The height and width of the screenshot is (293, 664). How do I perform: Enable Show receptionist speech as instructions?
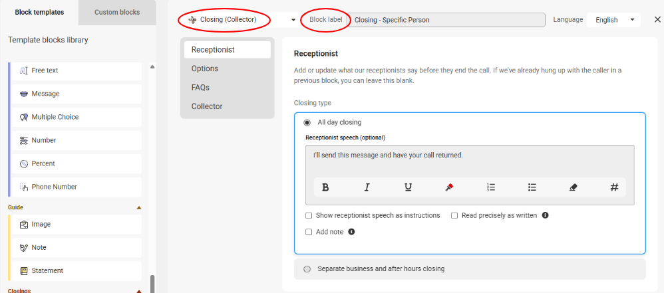tap(309, 216)
